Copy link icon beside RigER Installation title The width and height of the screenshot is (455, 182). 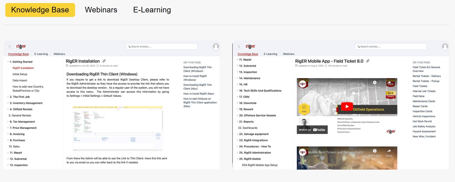point(104,61)
